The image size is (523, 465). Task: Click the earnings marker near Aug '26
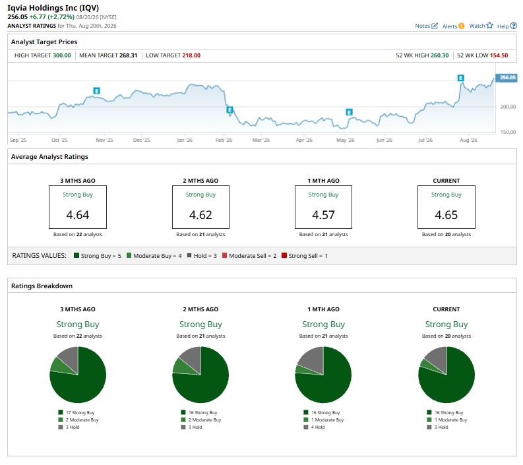click(460, 78)
